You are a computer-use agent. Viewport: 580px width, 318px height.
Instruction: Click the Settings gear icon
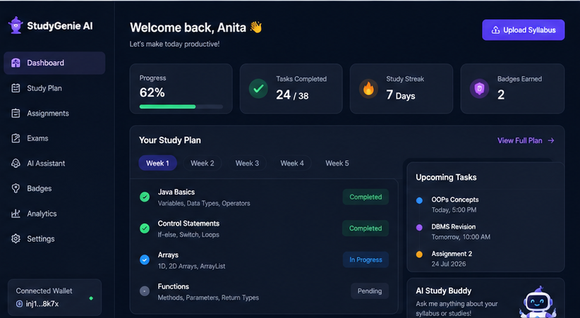pos(16,238)
